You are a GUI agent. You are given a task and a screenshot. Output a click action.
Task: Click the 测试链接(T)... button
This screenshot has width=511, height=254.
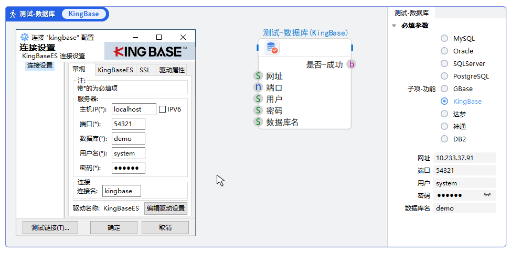50,228
